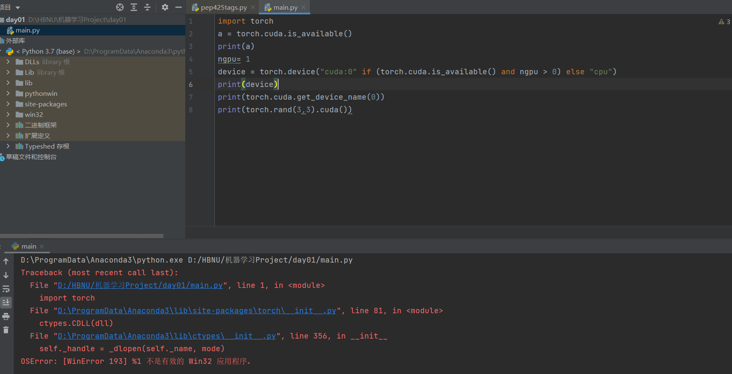Close the pep425tags.py tab
The height and width of the screenshot is (374, 732).
click(x=253, y=8)
